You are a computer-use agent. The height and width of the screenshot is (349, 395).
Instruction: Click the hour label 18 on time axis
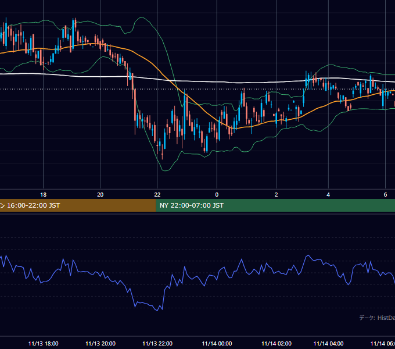44,195
